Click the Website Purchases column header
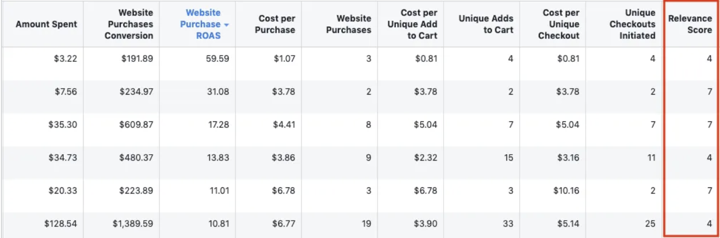This screenshot has height=238, width=720. pyautogui.click(x=349, y=24)
